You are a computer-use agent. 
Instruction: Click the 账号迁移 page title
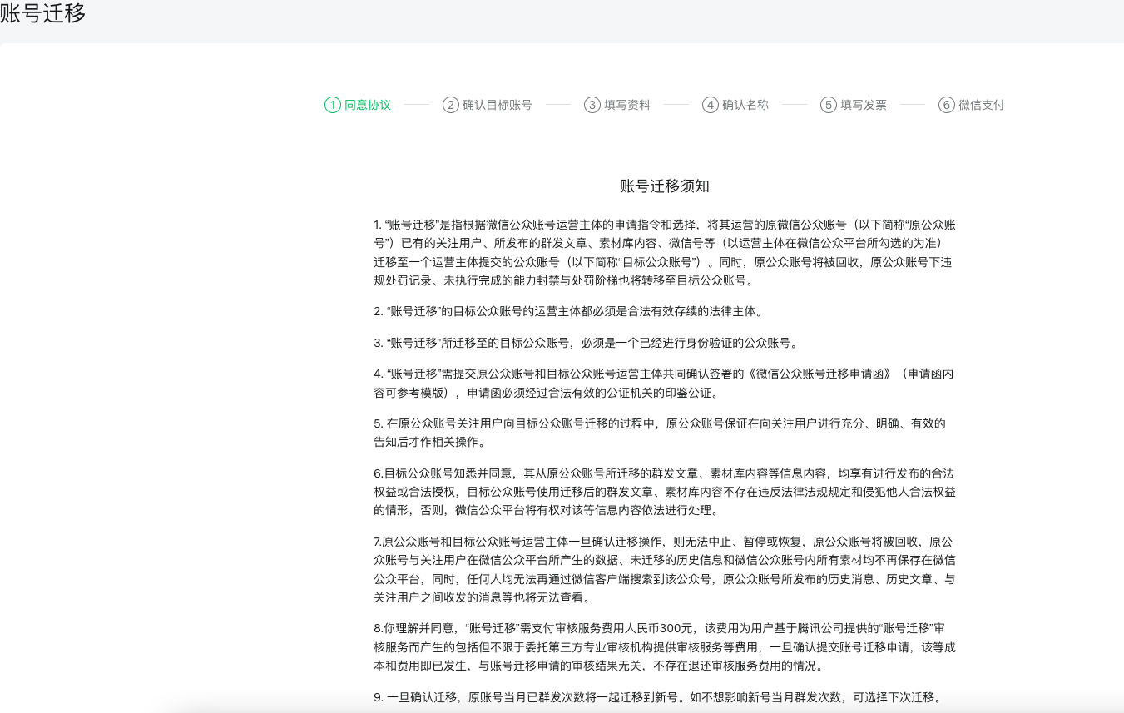pos(42,13)
